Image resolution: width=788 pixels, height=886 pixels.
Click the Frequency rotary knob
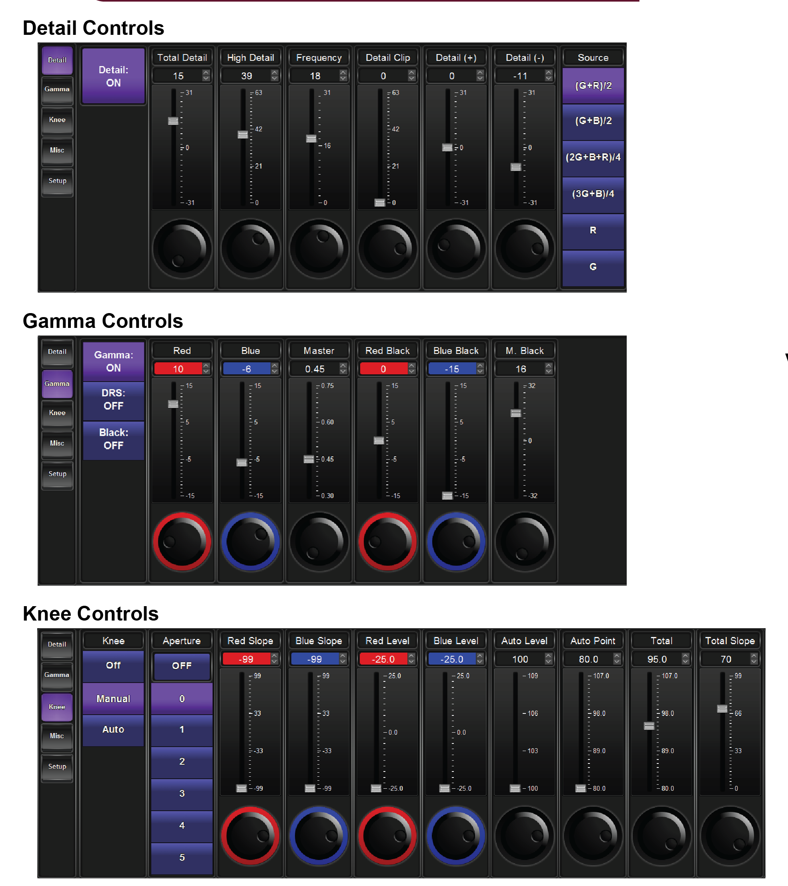(319, 249)
